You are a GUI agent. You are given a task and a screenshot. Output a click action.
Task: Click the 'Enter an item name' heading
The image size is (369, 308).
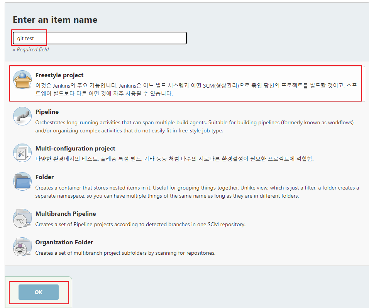pyautogui.click(x=55, y=20)
